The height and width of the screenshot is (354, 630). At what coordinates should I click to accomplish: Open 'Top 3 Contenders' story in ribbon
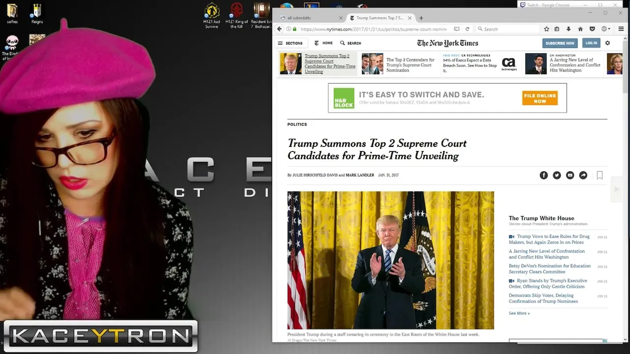point(399,64)
